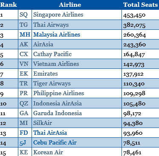Select the Emirates EK code cell
Viewport: 159px width, 156px height.
click(x=25, y=74)
